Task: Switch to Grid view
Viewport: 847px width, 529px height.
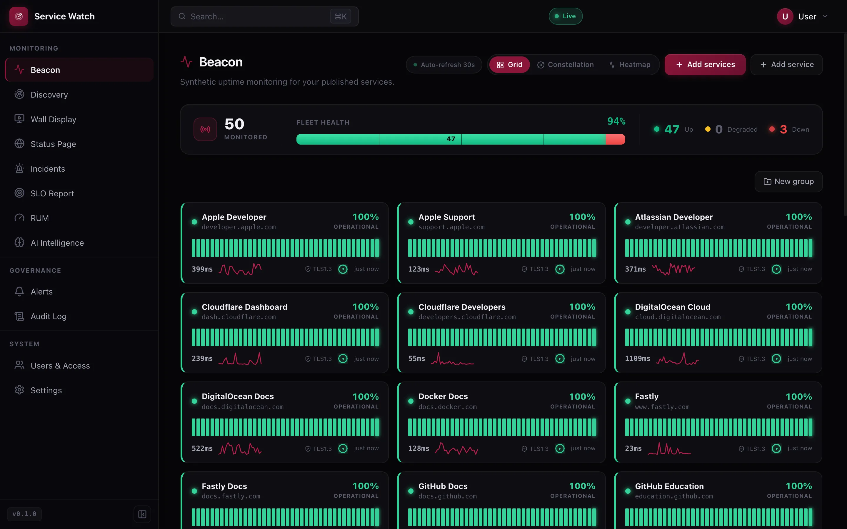Action: coord(510,65)
